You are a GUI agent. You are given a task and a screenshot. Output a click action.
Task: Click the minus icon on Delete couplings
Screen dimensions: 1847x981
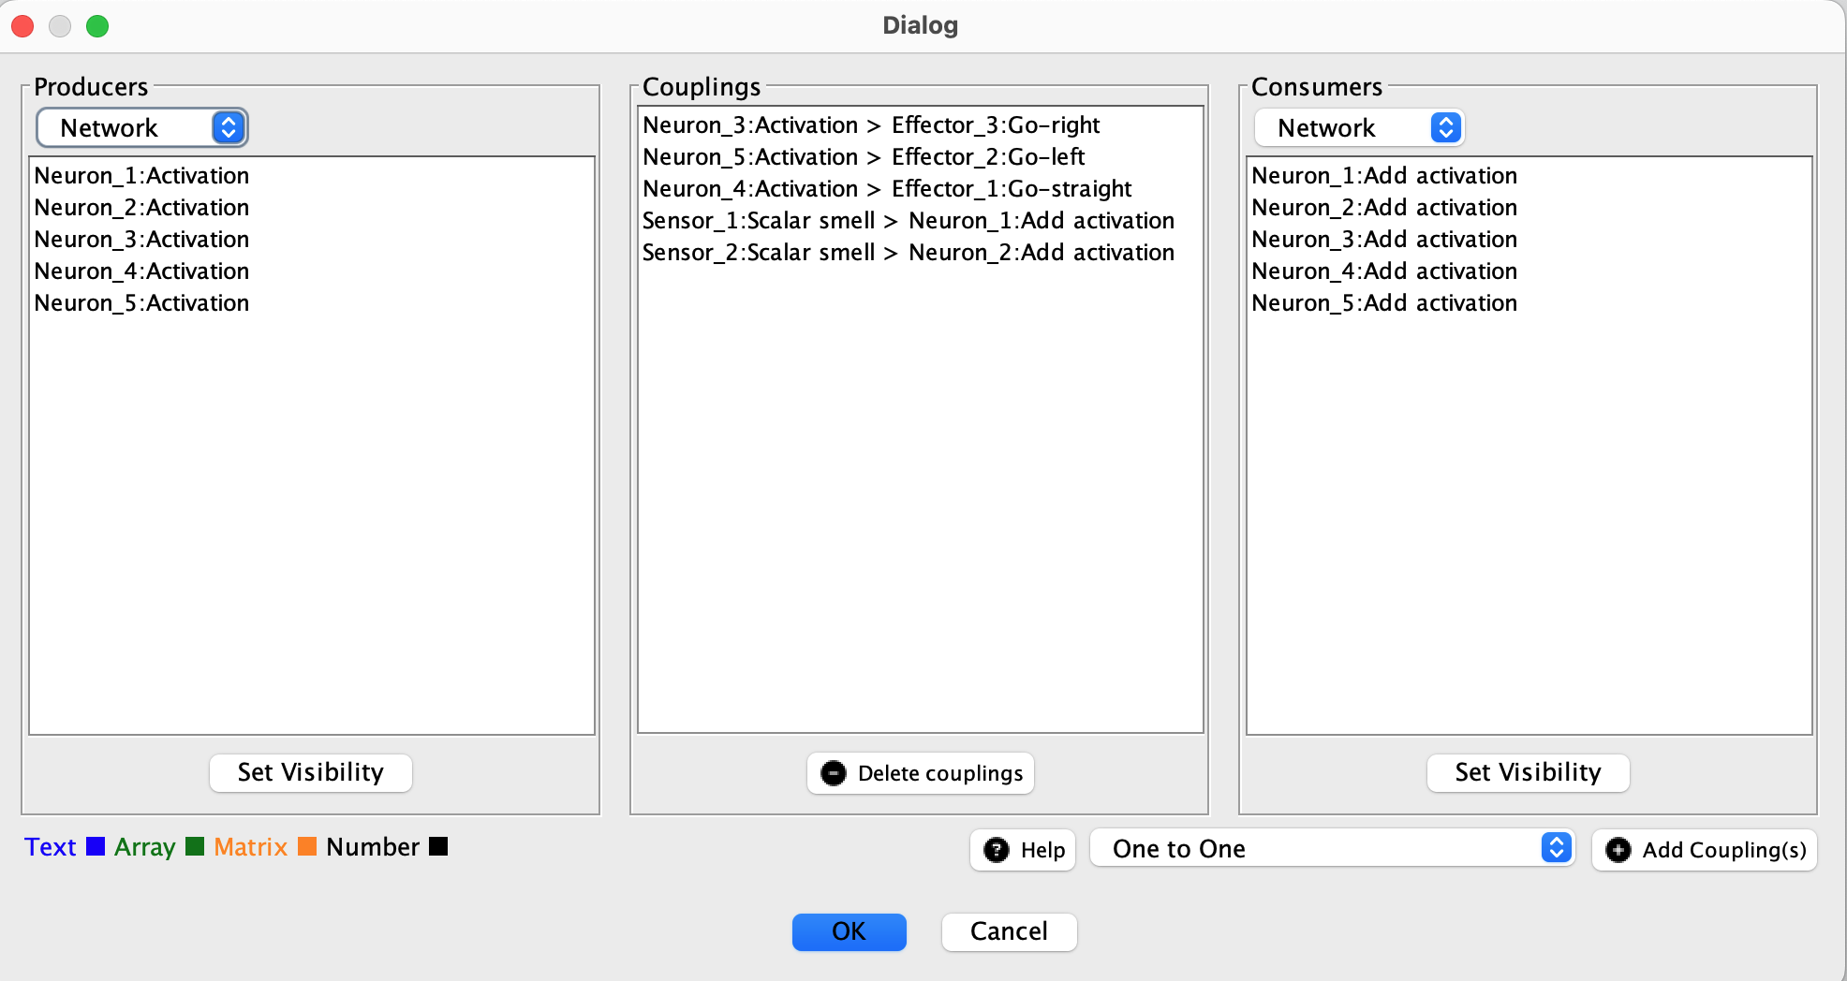pos(833,773)
